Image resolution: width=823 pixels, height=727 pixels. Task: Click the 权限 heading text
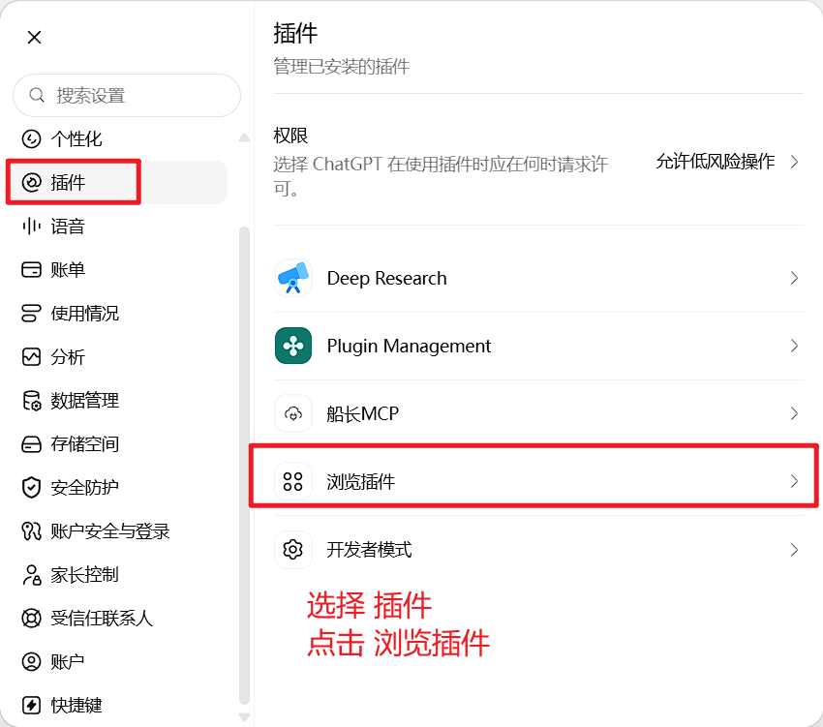290,136
